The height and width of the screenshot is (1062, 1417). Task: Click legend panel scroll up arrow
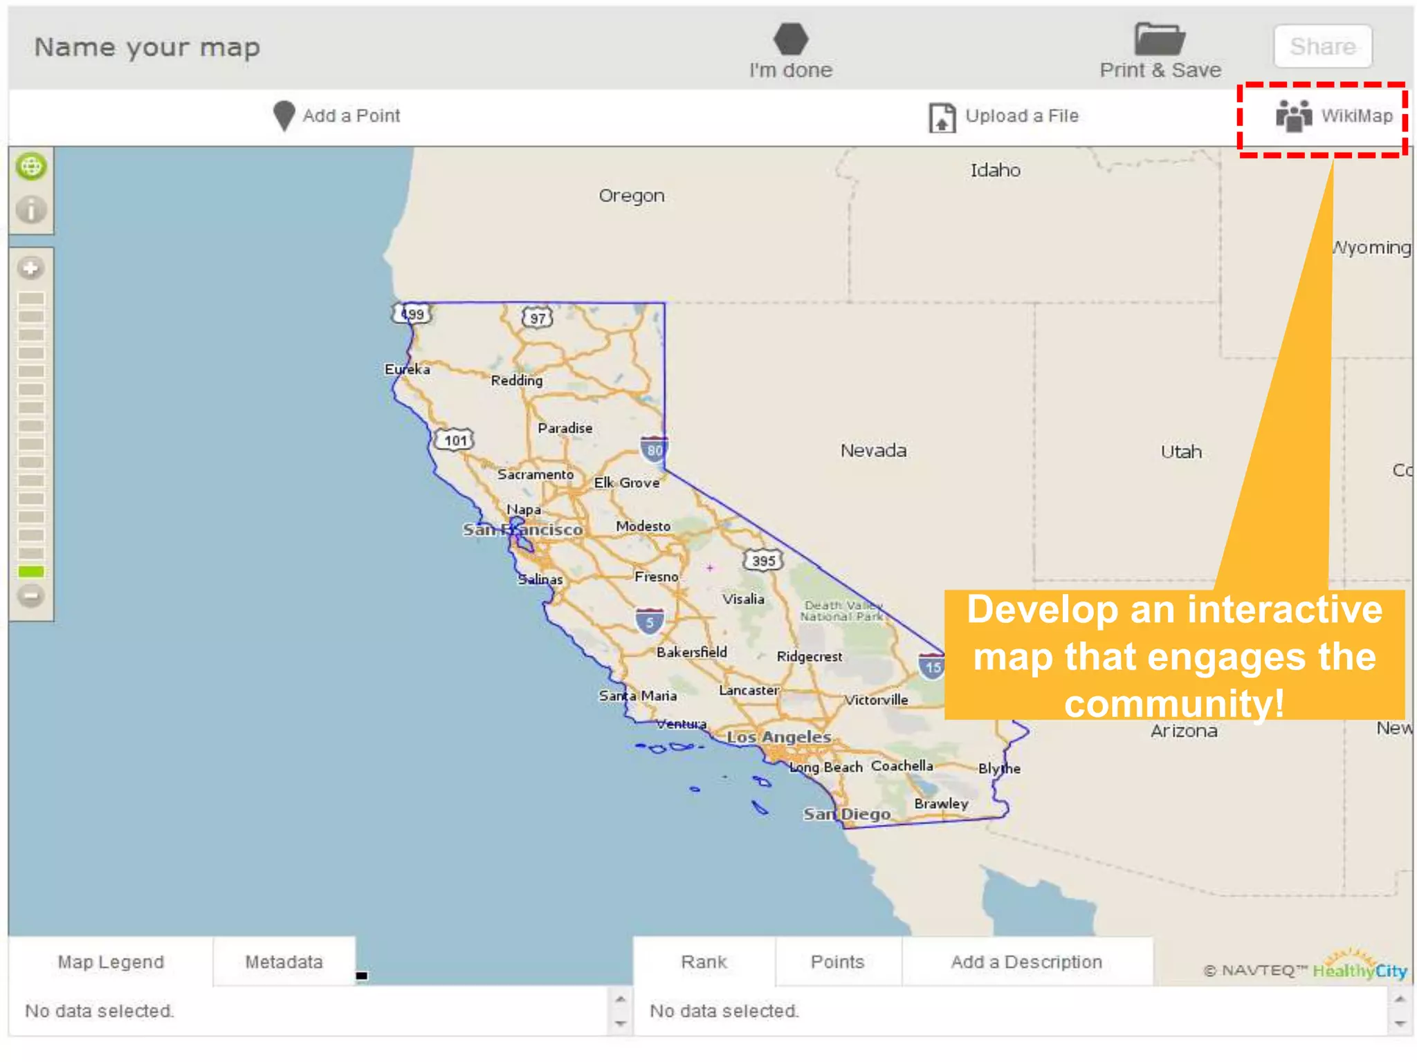point(620,999)
